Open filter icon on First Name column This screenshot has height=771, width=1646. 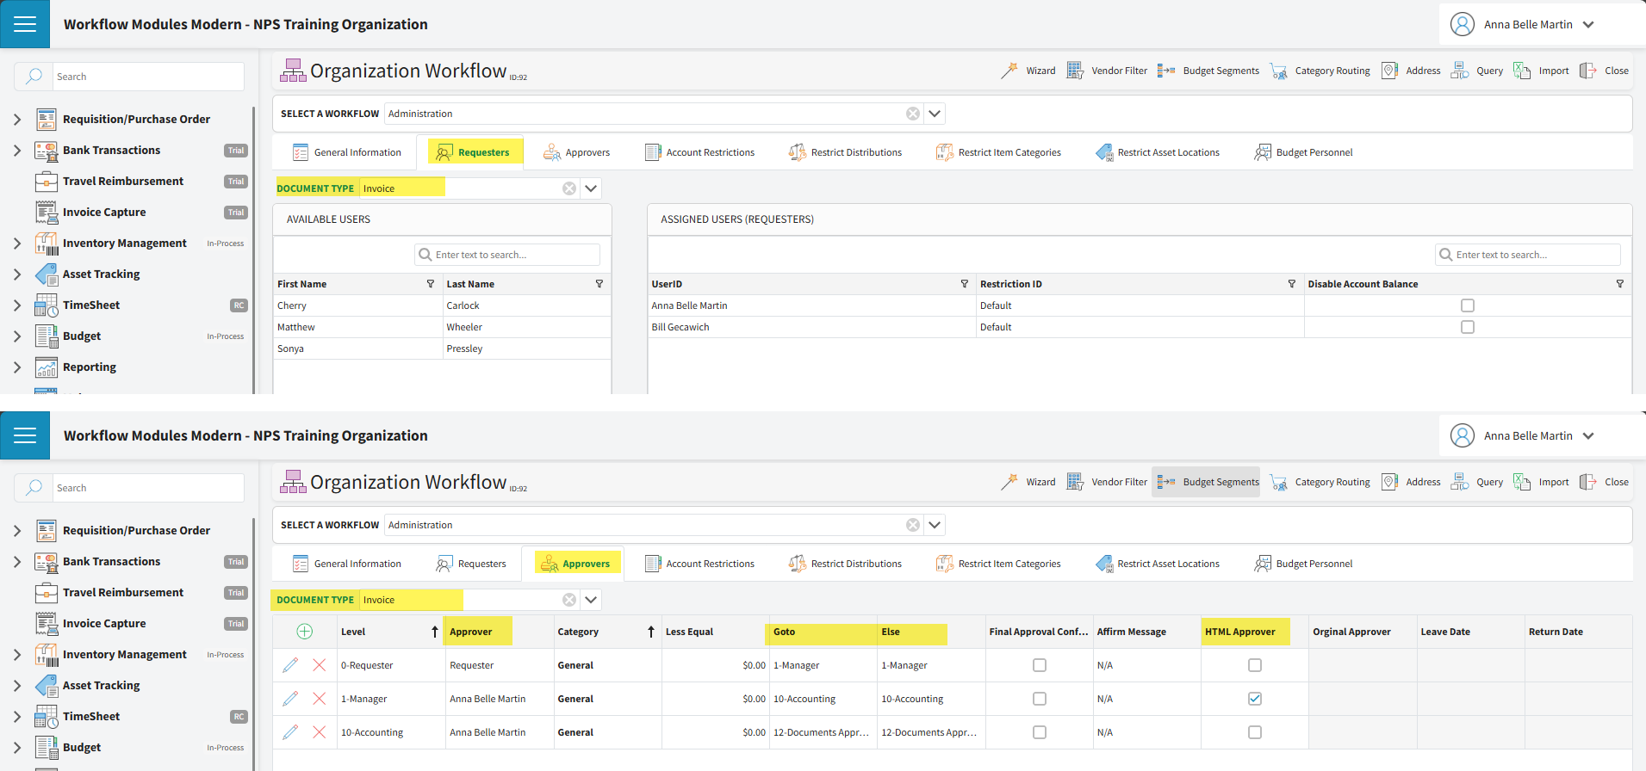point(431,284)
